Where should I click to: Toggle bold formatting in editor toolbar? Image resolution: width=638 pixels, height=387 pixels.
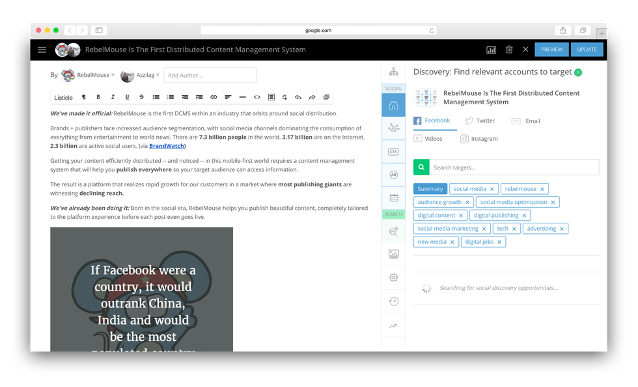click(x=98, y=97)
